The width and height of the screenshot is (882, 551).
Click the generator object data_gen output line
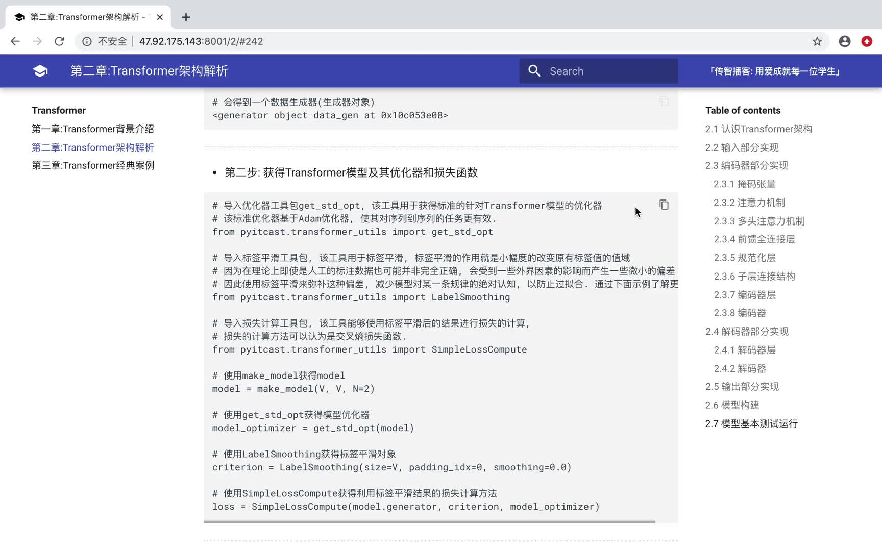click(330, 115)
